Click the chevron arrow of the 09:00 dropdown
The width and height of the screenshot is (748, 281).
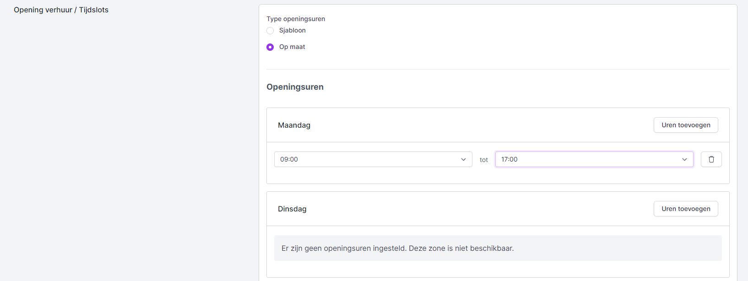click(463, 159)
